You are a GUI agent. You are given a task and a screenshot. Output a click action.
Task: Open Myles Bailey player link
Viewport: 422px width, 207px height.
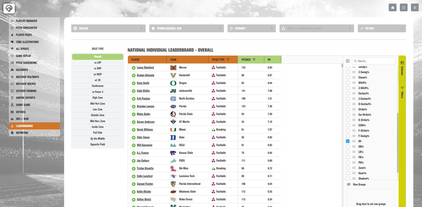tap(144, 114)
